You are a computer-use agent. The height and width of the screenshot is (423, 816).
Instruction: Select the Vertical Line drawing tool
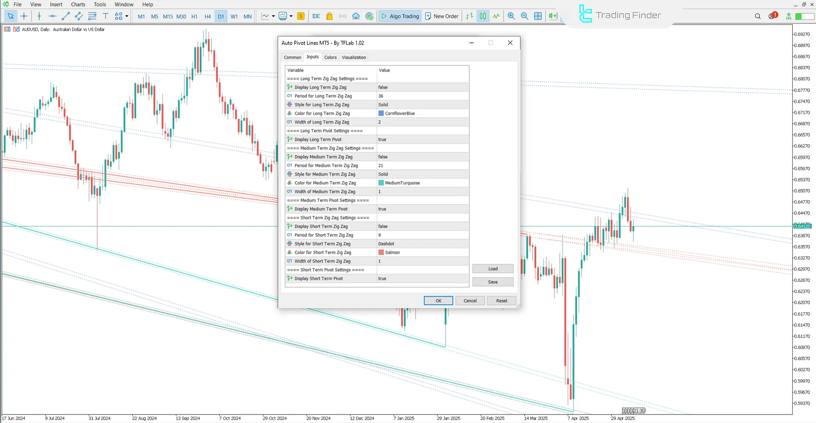pos(39,16)
